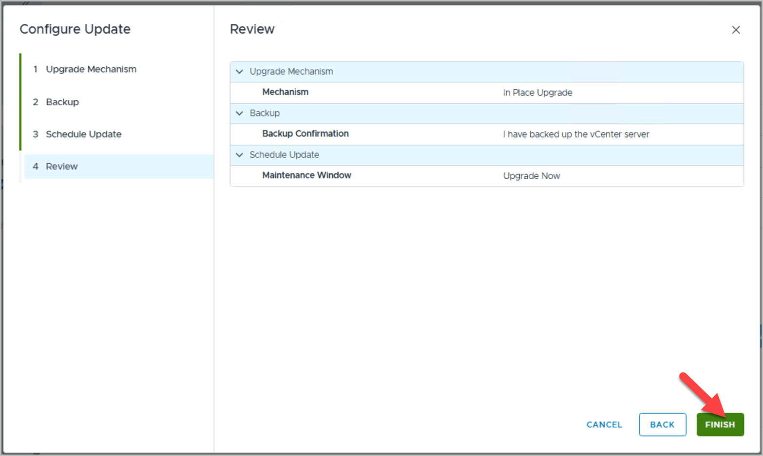763x456 pixels.
Task: Click the Review page heading
Action: pos(252,29)
